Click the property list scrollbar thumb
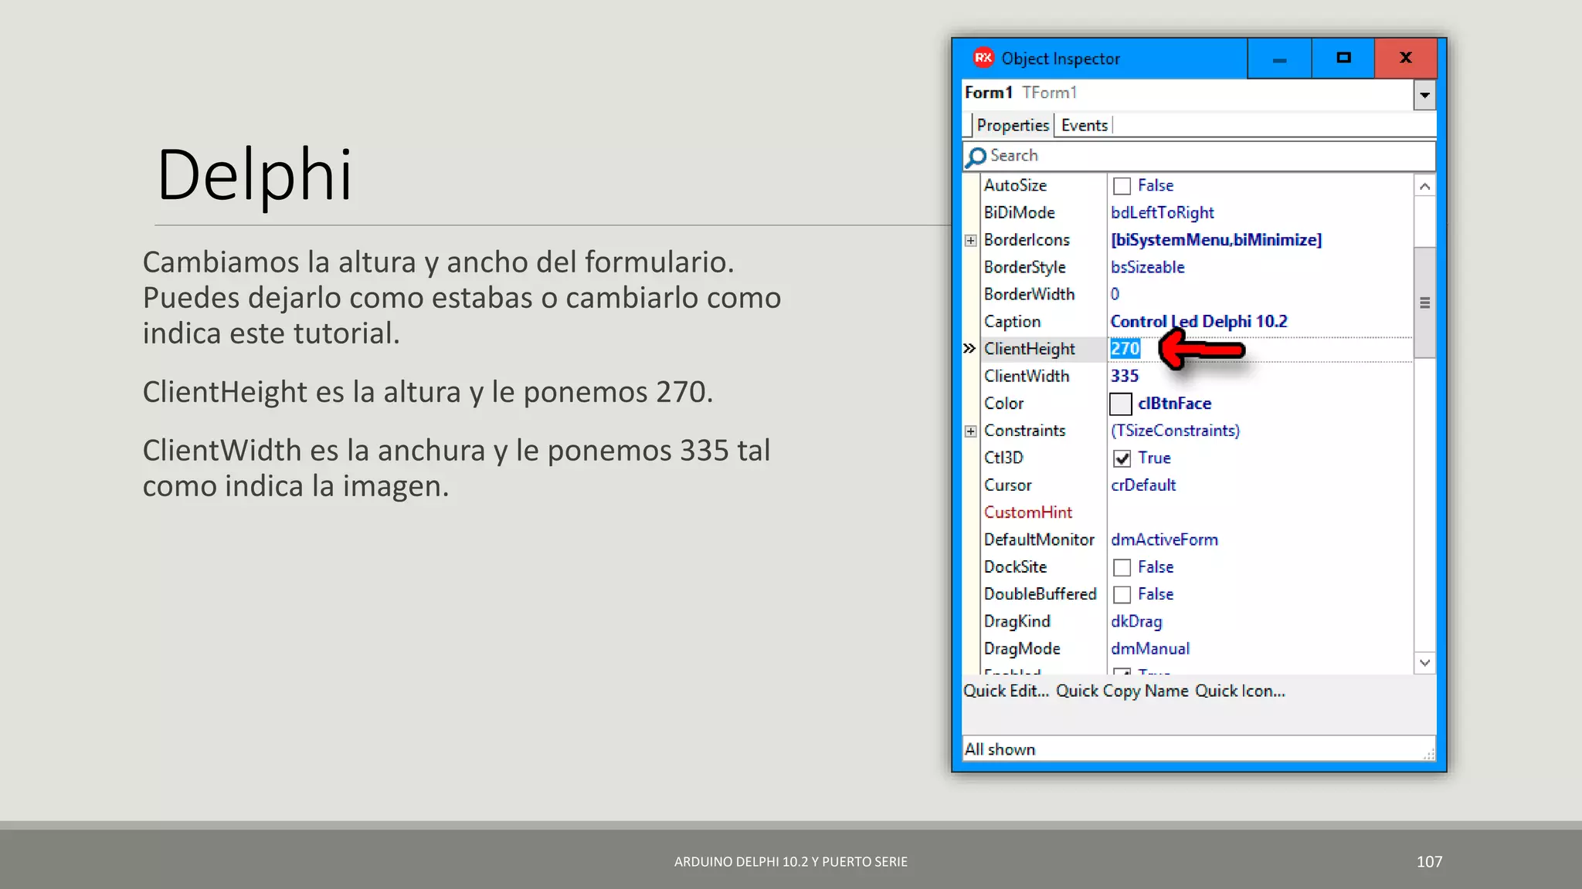Screen dimensions: 1582x889 pyautogui.click(x=1424, y=303)
